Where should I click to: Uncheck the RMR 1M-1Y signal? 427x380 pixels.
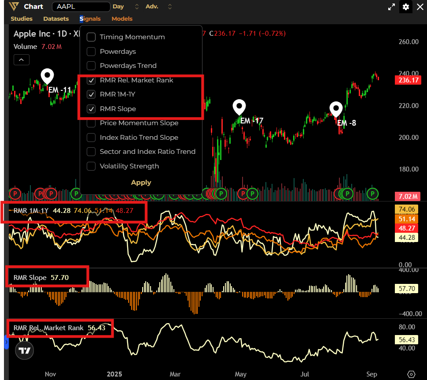tap(91, 94)
